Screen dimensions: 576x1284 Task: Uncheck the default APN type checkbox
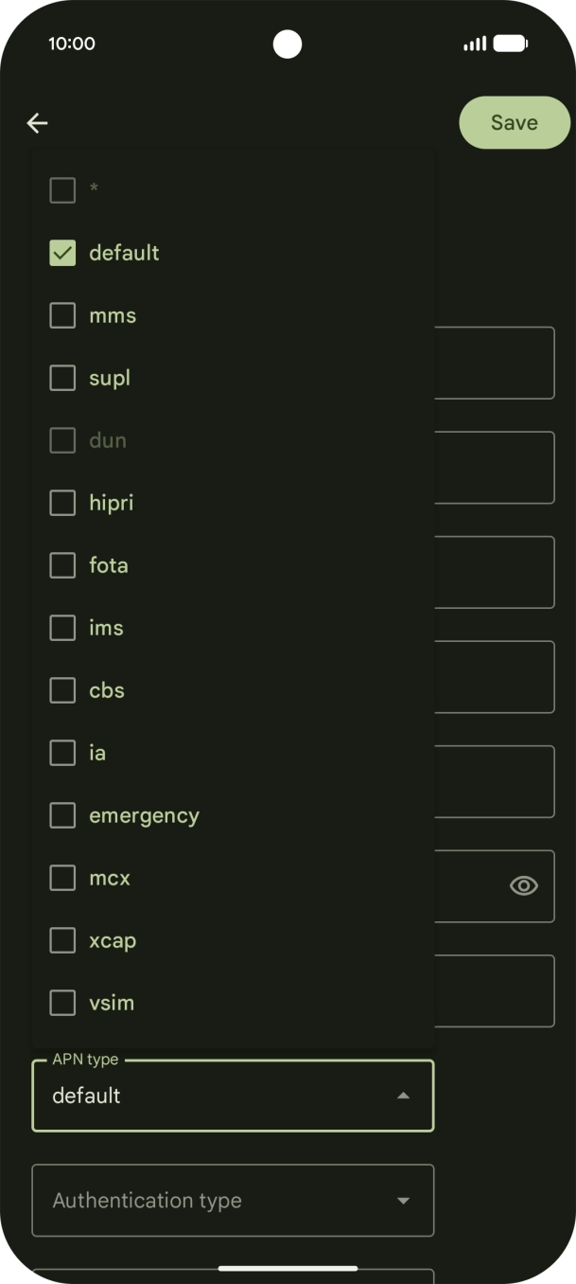click(x=62, y=253)
